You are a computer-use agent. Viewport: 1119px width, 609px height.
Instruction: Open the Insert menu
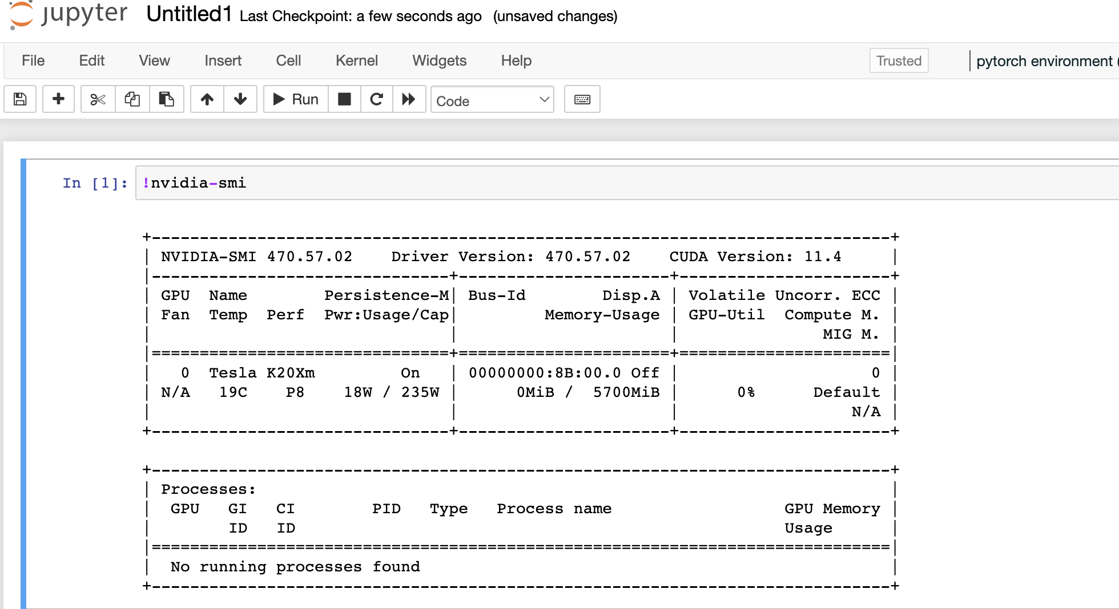pyautogui.click(x=223, y=60)
